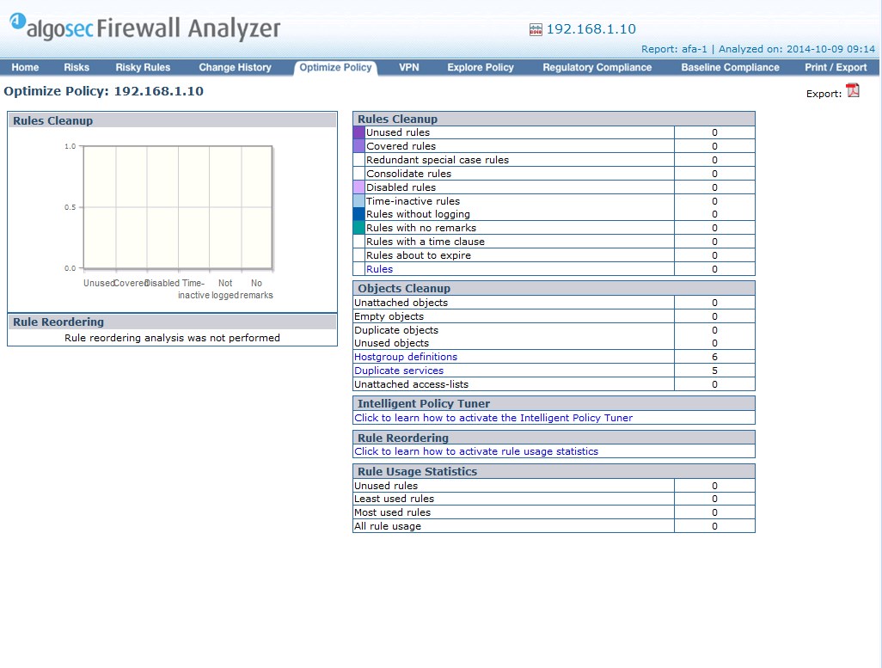Click the Rules with no remarks swatch

pyautogui.click(x=358, y=228)
